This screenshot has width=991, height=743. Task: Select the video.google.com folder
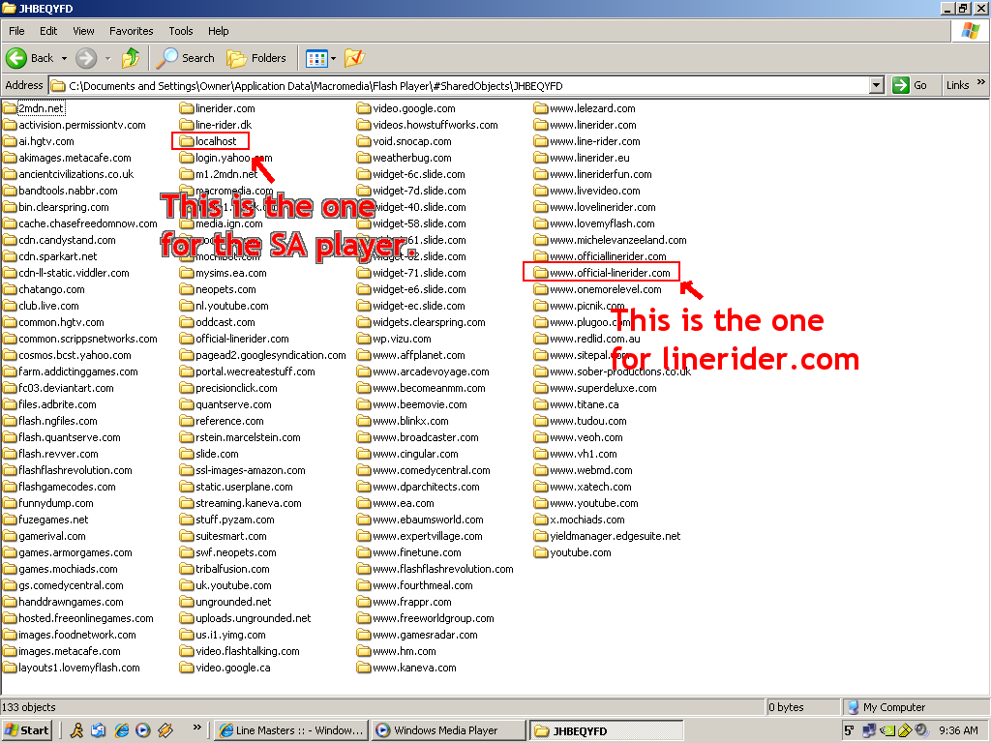405,108
